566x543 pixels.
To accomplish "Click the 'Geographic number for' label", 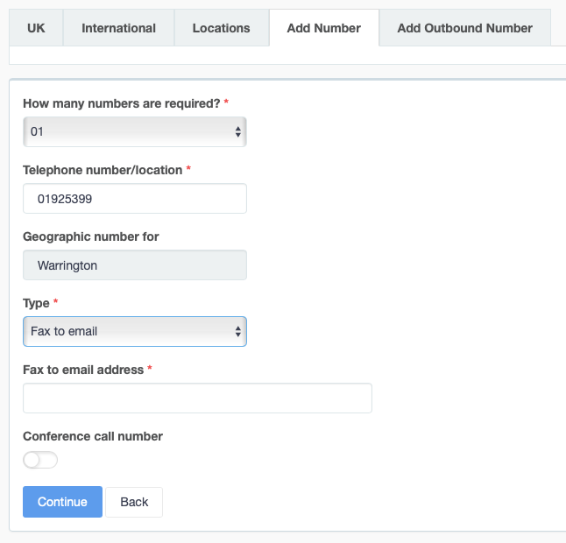I will (91, 236).
